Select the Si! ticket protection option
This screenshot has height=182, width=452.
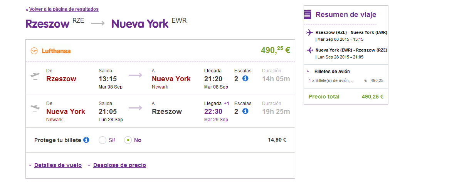pos(102,140)
